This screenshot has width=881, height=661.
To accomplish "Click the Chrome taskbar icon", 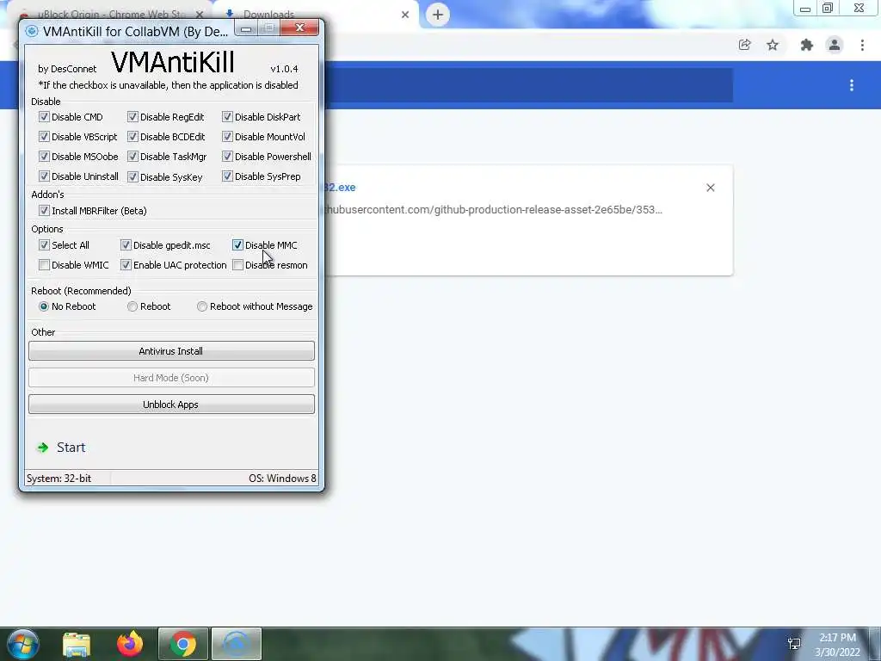I will [x=182, y=644].
